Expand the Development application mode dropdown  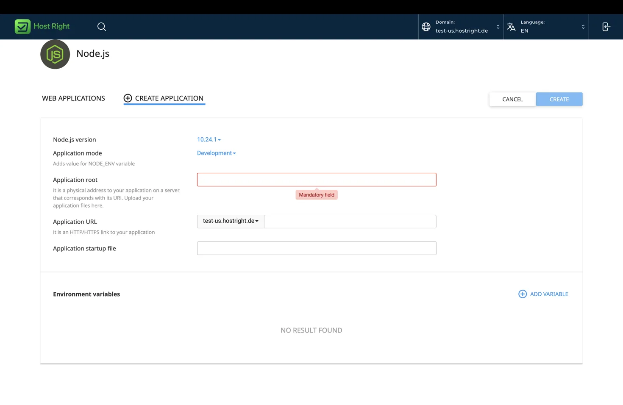point(216,153)
